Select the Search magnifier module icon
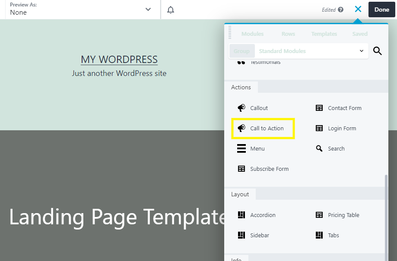The height and width of the screenshot is (261, 397). 319,148
